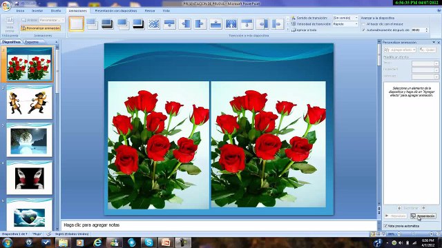Open the Insertar ribbon tab

[x=37, y=11]
